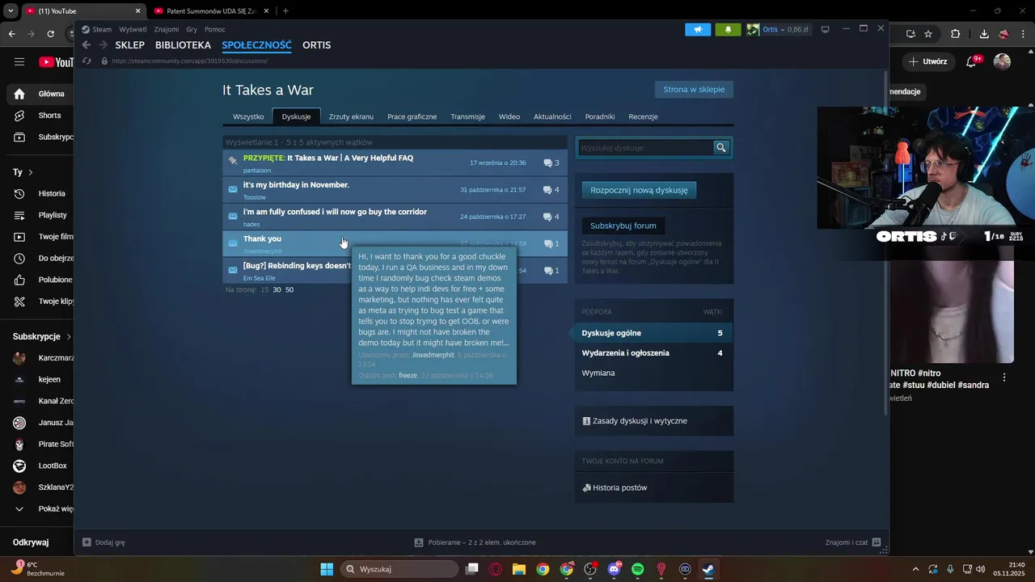The height and width of the screenshot is (582, 1035).
Task: Expand YouTube Pokaż więcej subscriptions
Action: [42, 508]
